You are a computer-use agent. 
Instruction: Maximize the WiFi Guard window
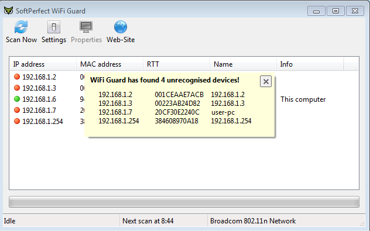[x=335, y=11]
